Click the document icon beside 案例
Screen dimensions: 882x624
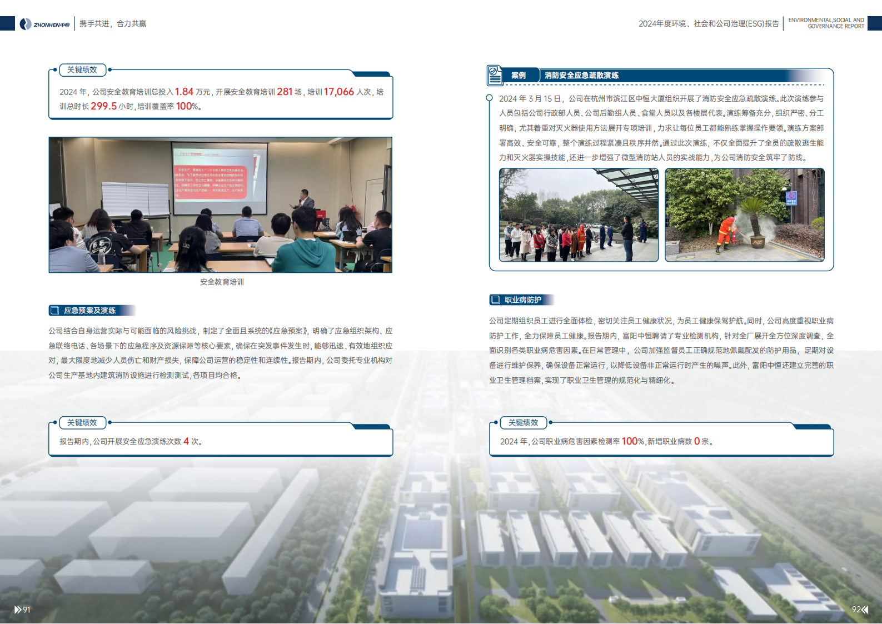(495, 75)
